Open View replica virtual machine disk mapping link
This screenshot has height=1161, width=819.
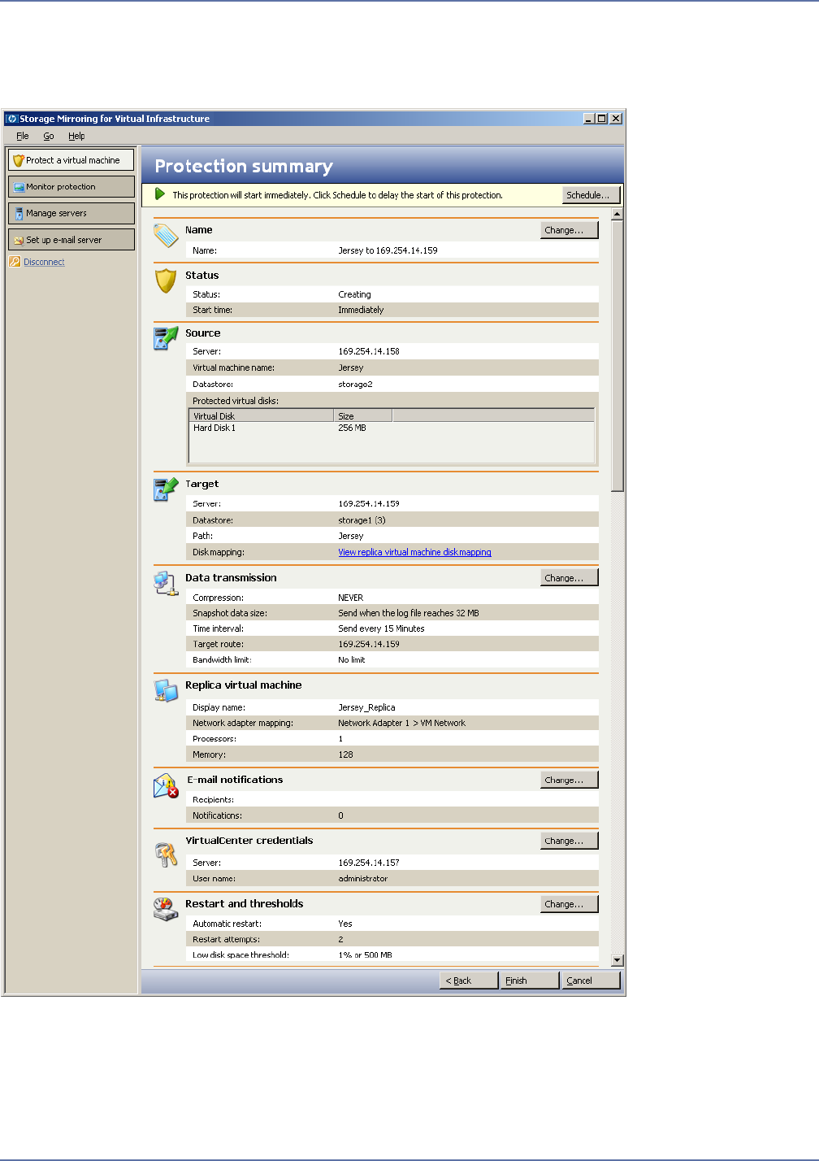pos(414,552)
